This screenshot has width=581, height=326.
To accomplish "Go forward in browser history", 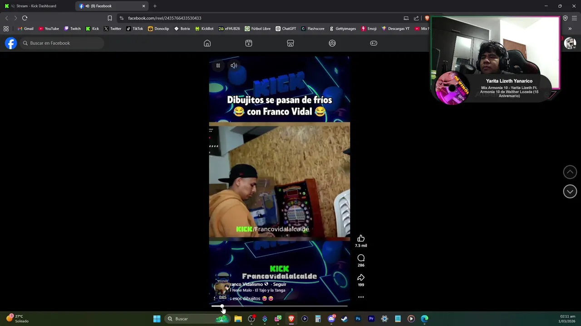I will point(15,18).
